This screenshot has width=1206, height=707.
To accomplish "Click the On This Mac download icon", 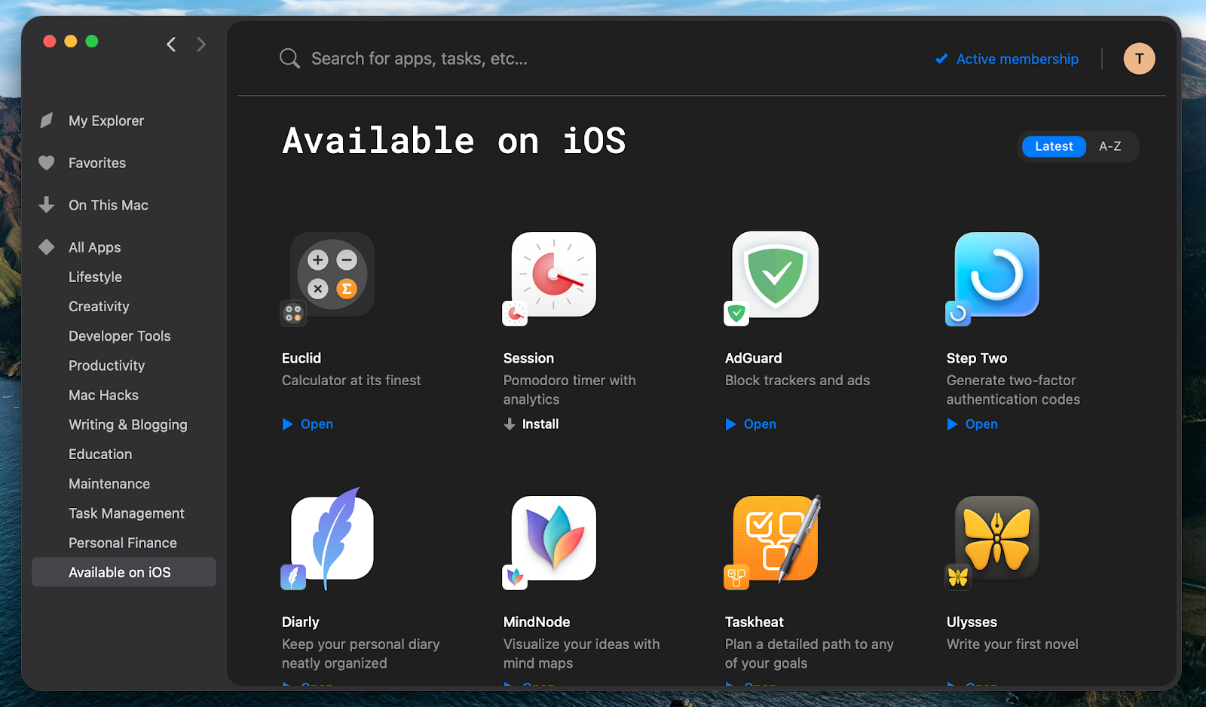I will tap(47, 204).
